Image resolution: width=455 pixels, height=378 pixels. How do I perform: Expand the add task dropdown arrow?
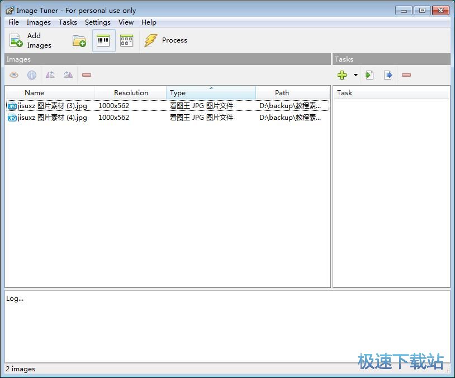click(356, 75)
